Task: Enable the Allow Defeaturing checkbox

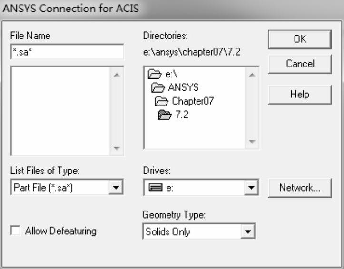Action: (x=16, y=231)
